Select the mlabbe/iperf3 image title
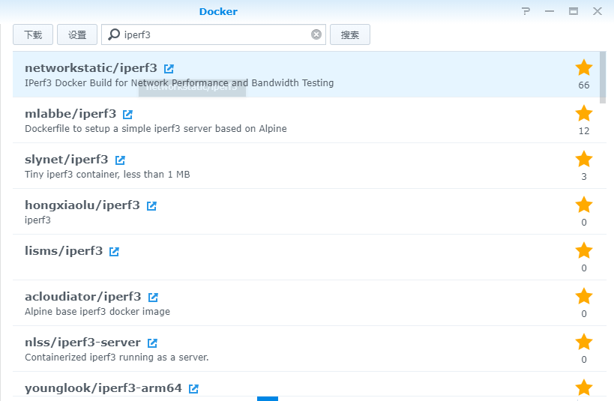Screen dimensions: 614x401 coord(70,114)
